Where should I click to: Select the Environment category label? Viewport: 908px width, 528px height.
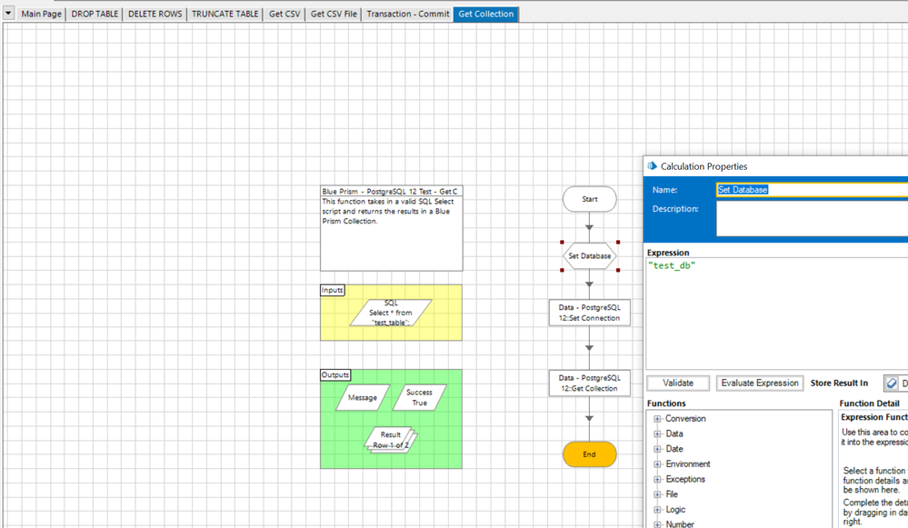(687, 464)
